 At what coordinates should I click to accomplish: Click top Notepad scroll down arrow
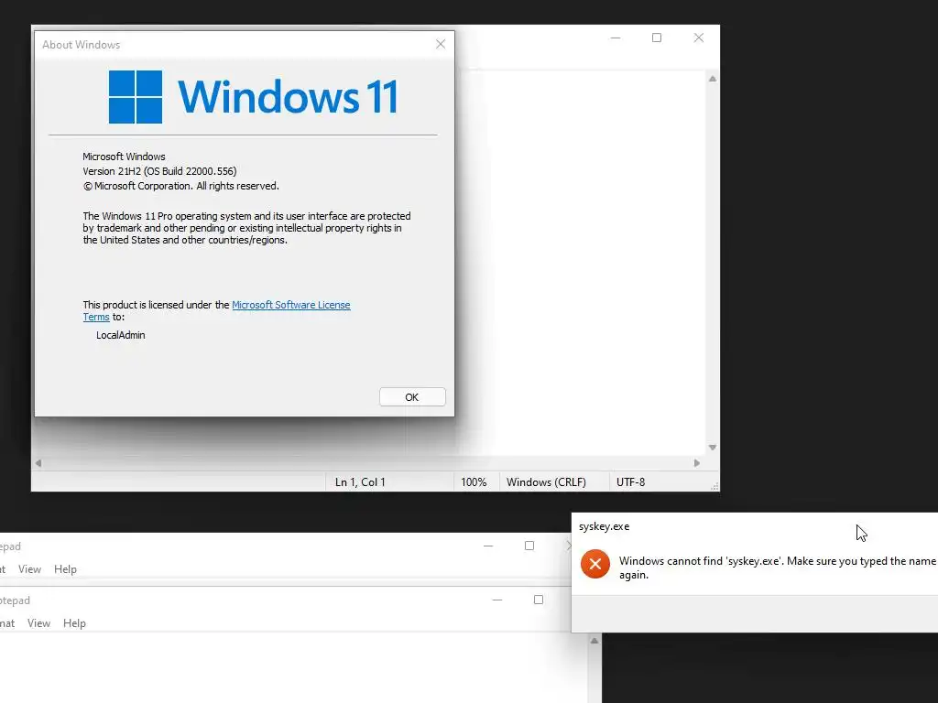pos(713,448)
